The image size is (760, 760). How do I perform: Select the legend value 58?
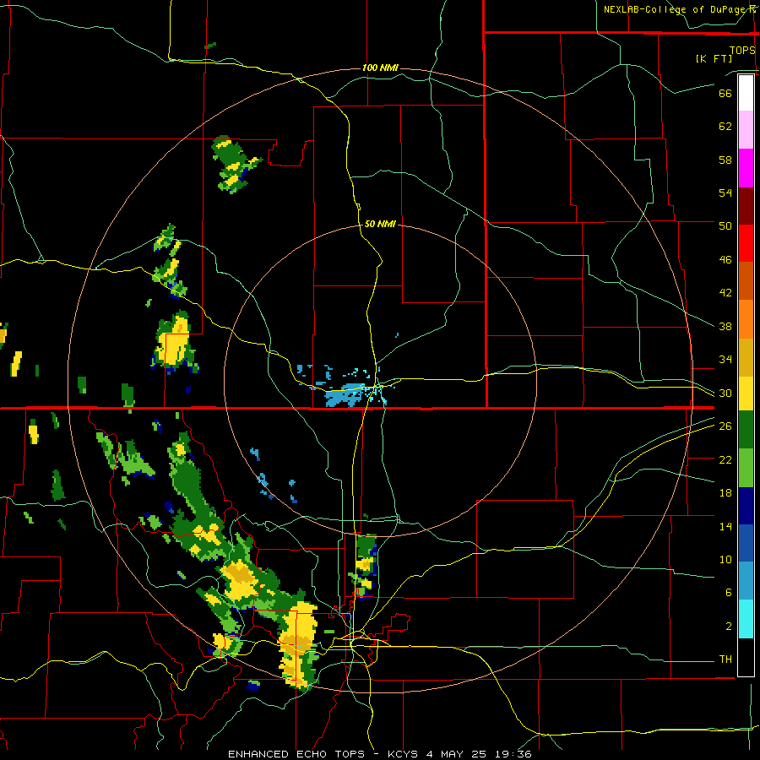point(725,160)
